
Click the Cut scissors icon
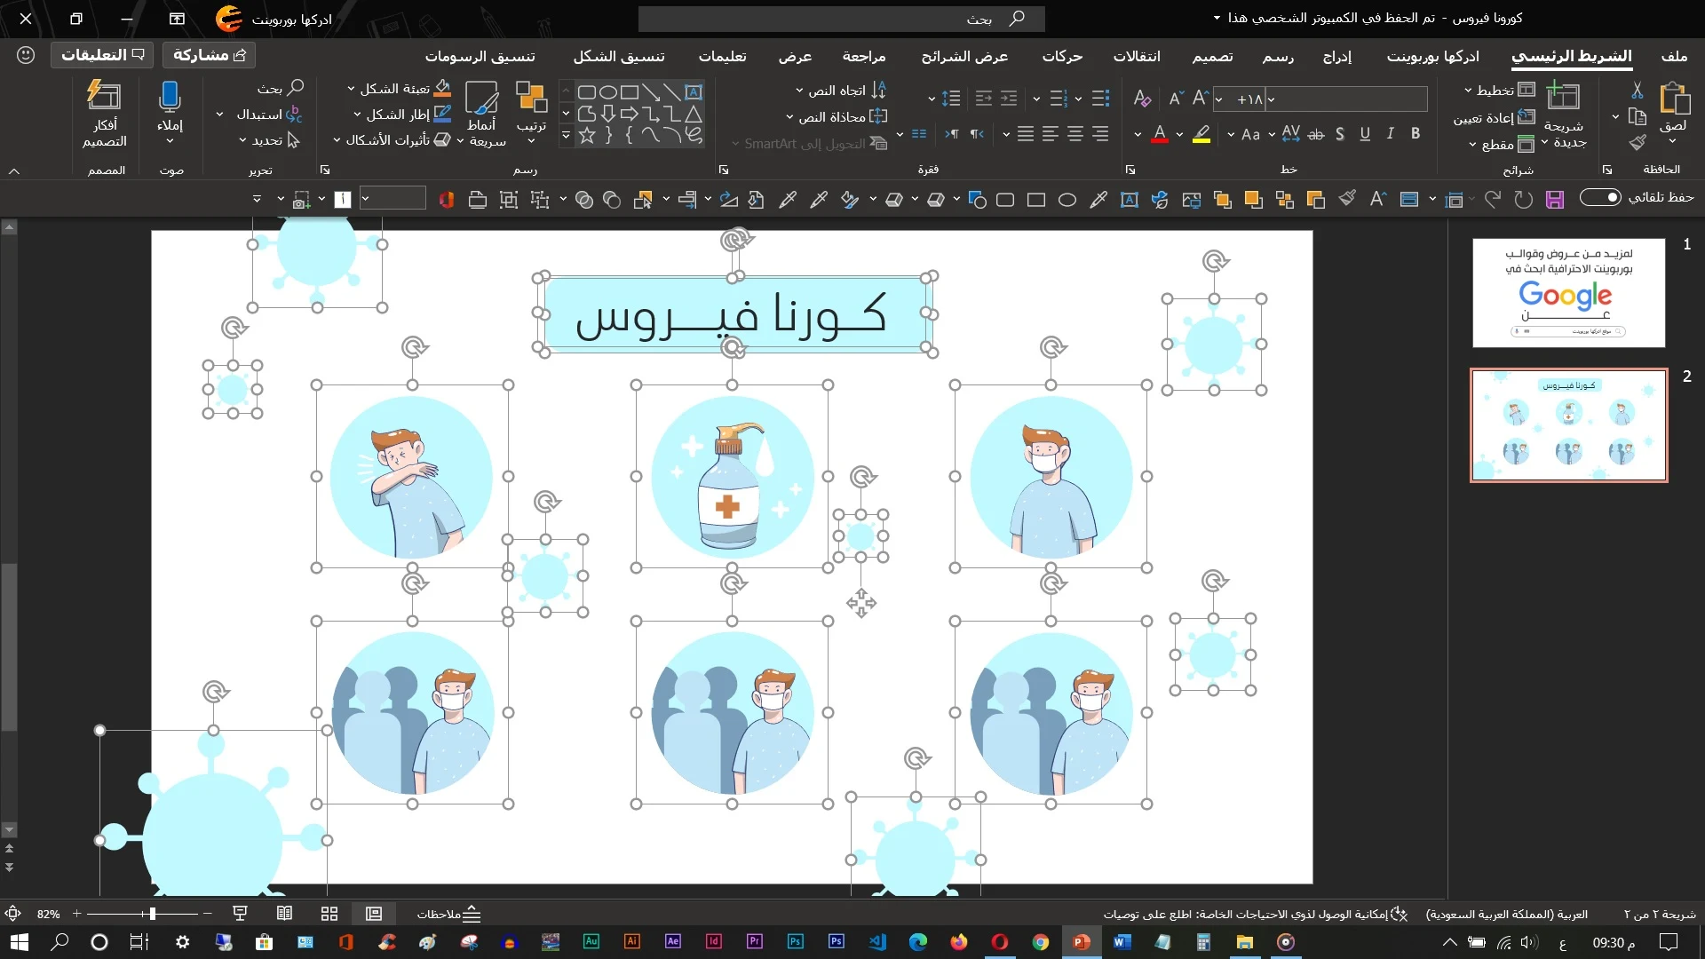point(1637,91)
